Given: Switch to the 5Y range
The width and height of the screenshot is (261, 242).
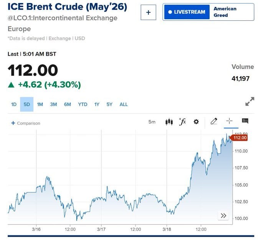Looking at the screenshot, I should [x=109, y=104].
